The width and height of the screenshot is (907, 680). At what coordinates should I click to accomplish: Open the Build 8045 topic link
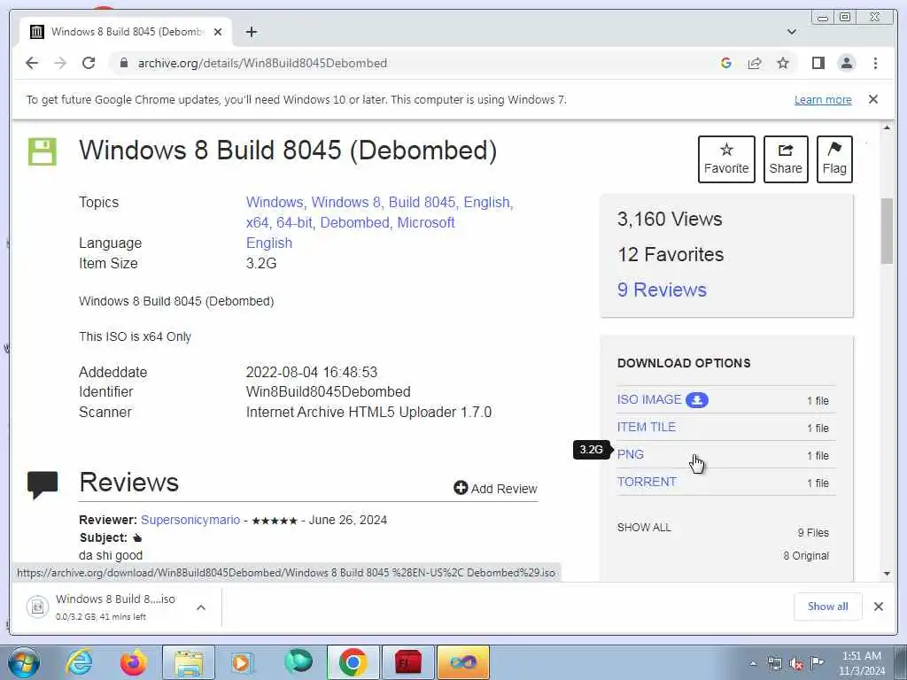point(422,203)
